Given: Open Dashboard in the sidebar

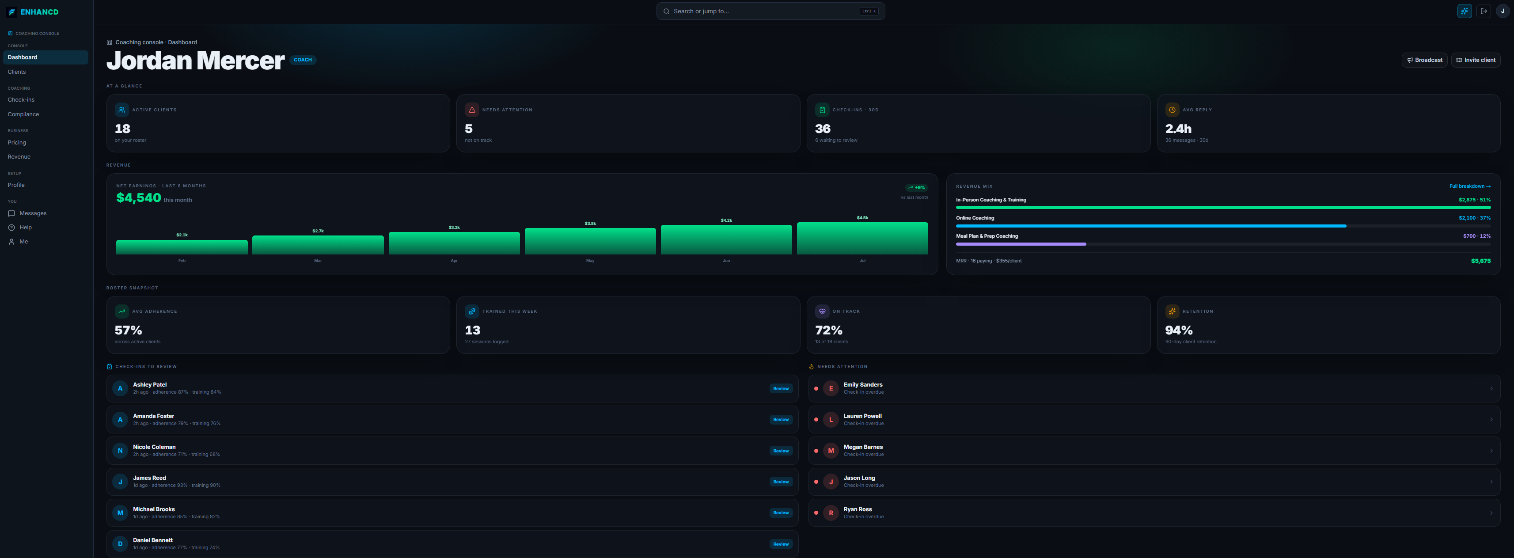Looking at the screenshot, I should [46, 57].
